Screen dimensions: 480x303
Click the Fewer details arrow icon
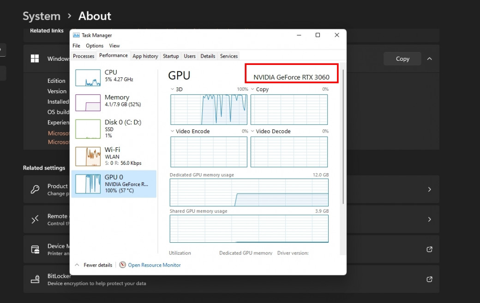click(77, 265)
